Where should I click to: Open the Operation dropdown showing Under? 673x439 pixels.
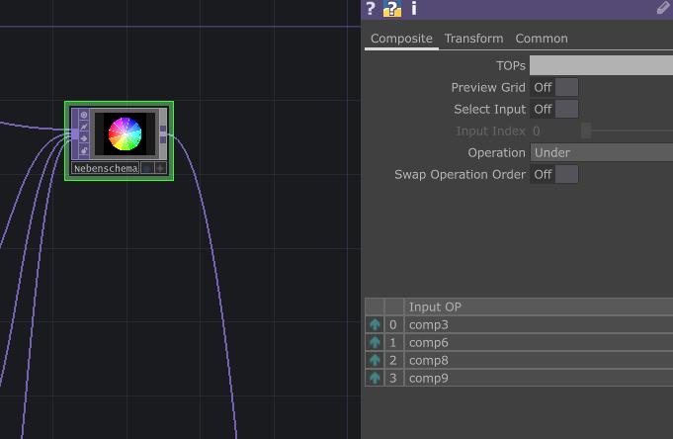601,152
